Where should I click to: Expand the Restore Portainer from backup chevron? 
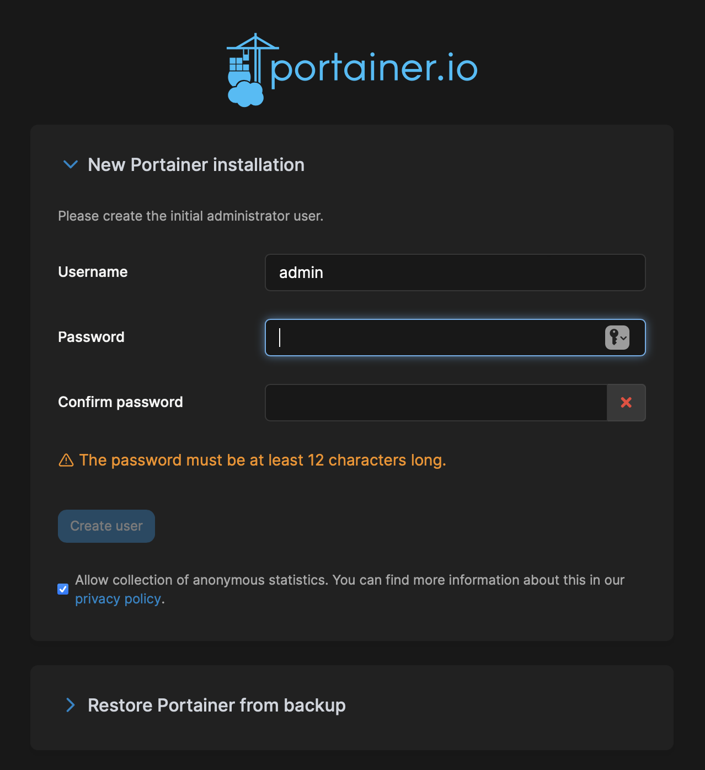tap(71, 705)
